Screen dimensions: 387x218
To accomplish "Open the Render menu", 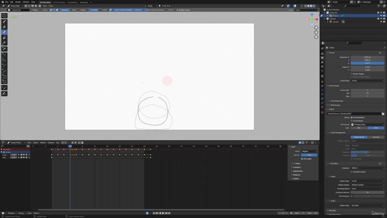I will click(x=18, y=2).
